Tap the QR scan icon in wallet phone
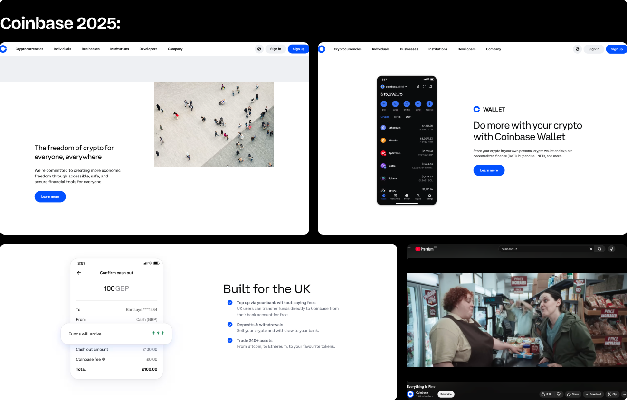627x400 pixels. coord(424,87)
